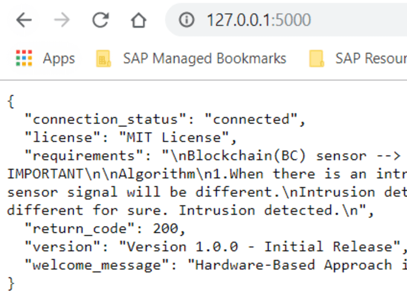Viewport: 407px width, 305px height.
Task: View site information icon in address bar
Action: coord(188,20)
